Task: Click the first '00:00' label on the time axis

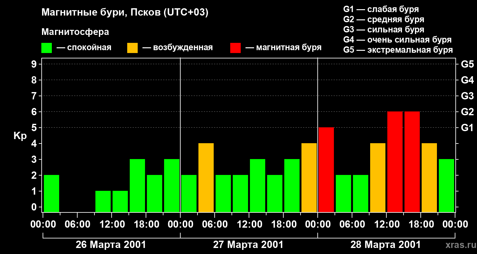Action: point(43,224)
